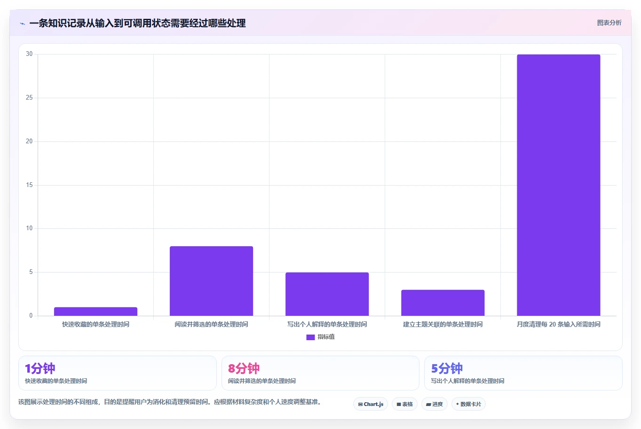The height and width of the screenshot is (429, 641).
Task: Toggle the 指标值 legend item
Action: [x=320, y=337]
